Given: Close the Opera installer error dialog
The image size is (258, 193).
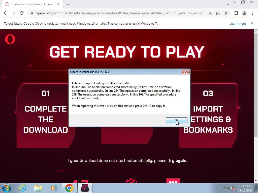Looking at the screenshot, I should [x=185, y=72].
